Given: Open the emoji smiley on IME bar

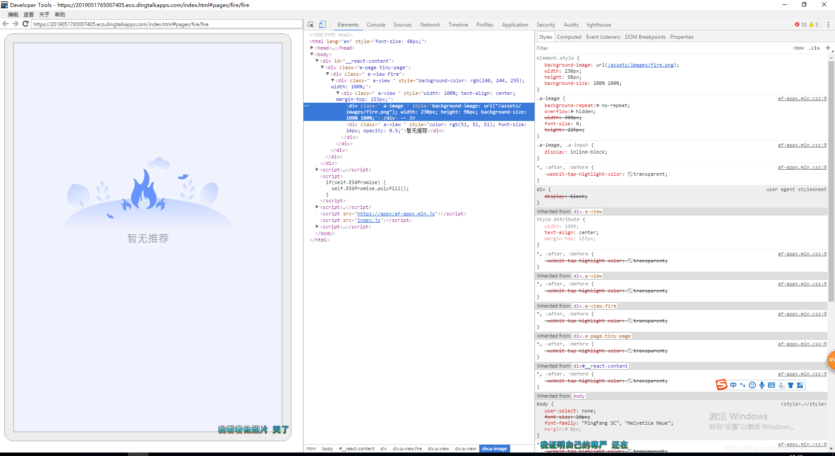Looking at the screenshot, I should 752,385.
